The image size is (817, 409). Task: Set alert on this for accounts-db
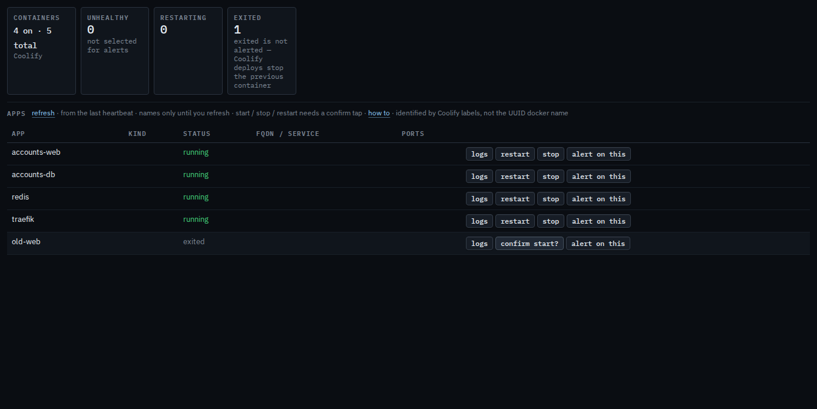(598, 177)
